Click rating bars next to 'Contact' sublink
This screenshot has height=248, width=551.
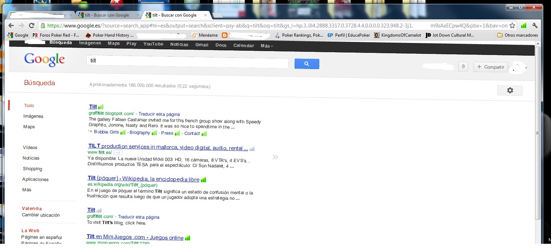tap(204, 134)
